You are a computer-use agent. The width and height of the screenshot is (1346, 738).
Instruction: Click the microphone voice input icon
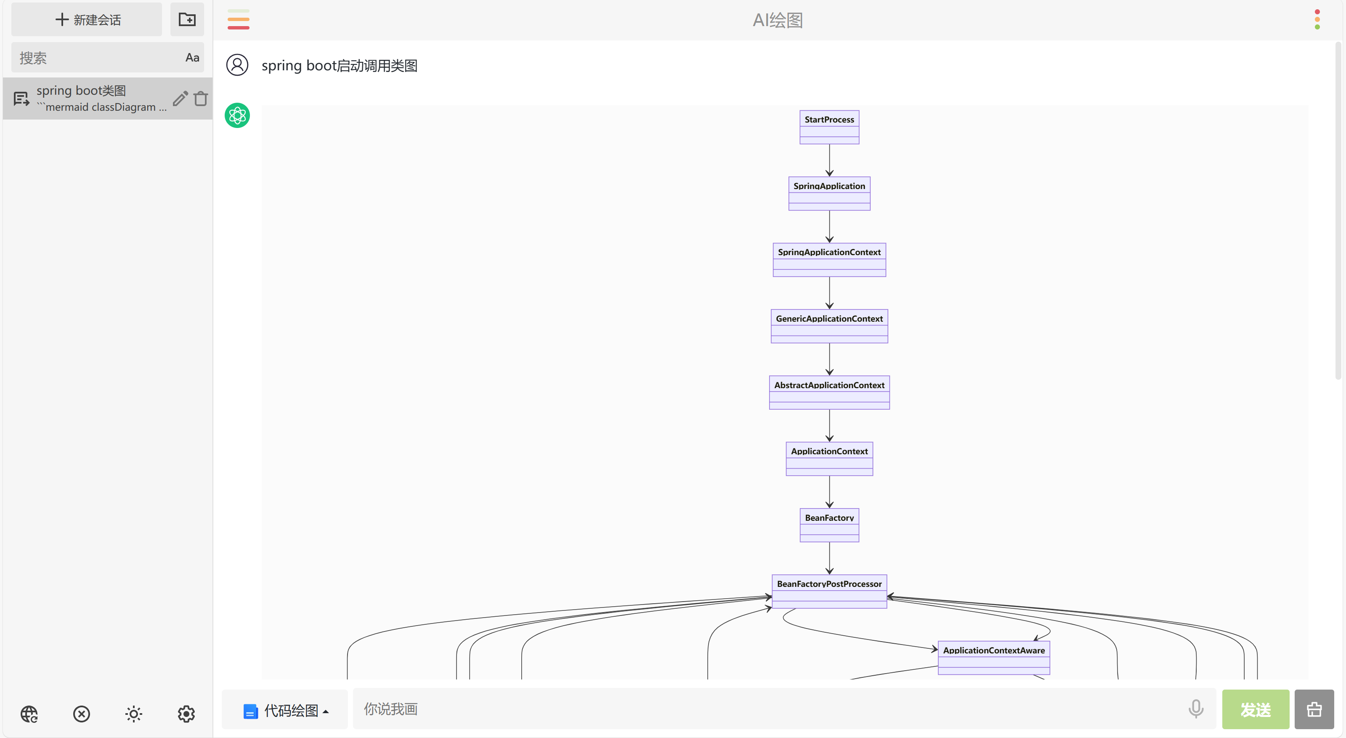coord(1195,709)
